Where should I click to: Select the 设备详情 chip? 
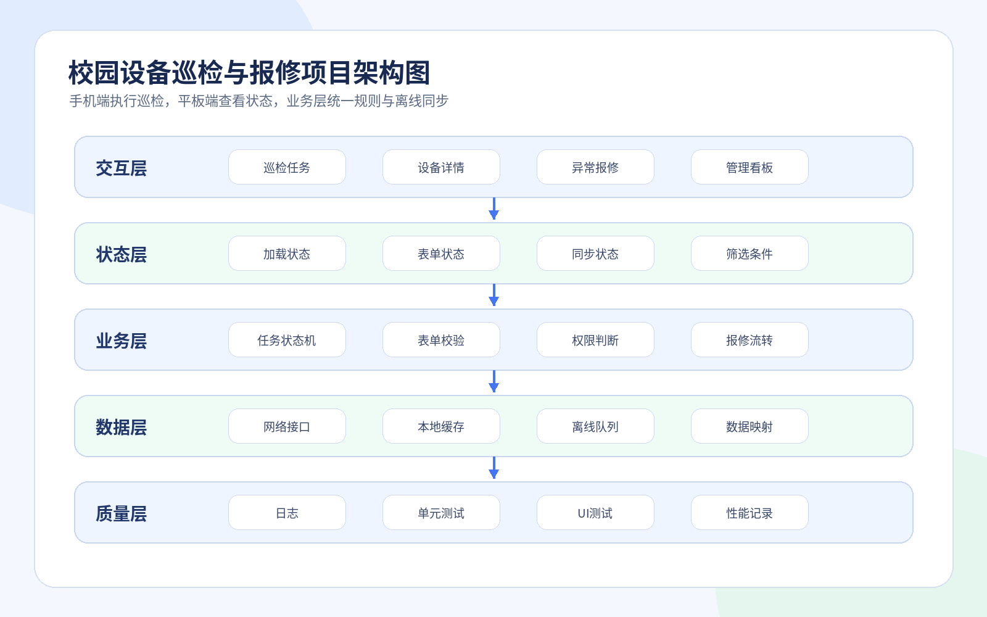coord(441,167)
